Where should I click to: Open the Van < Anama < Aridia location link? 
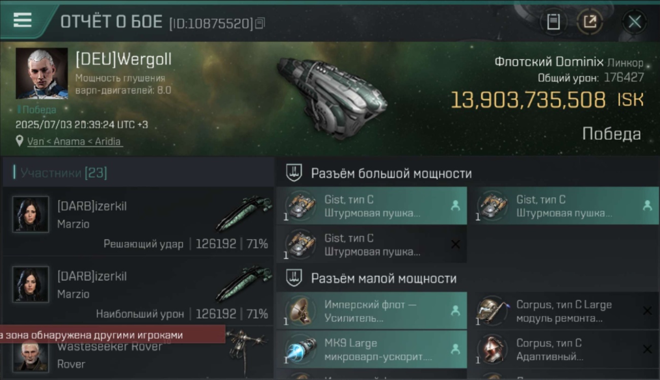(75, 141)
